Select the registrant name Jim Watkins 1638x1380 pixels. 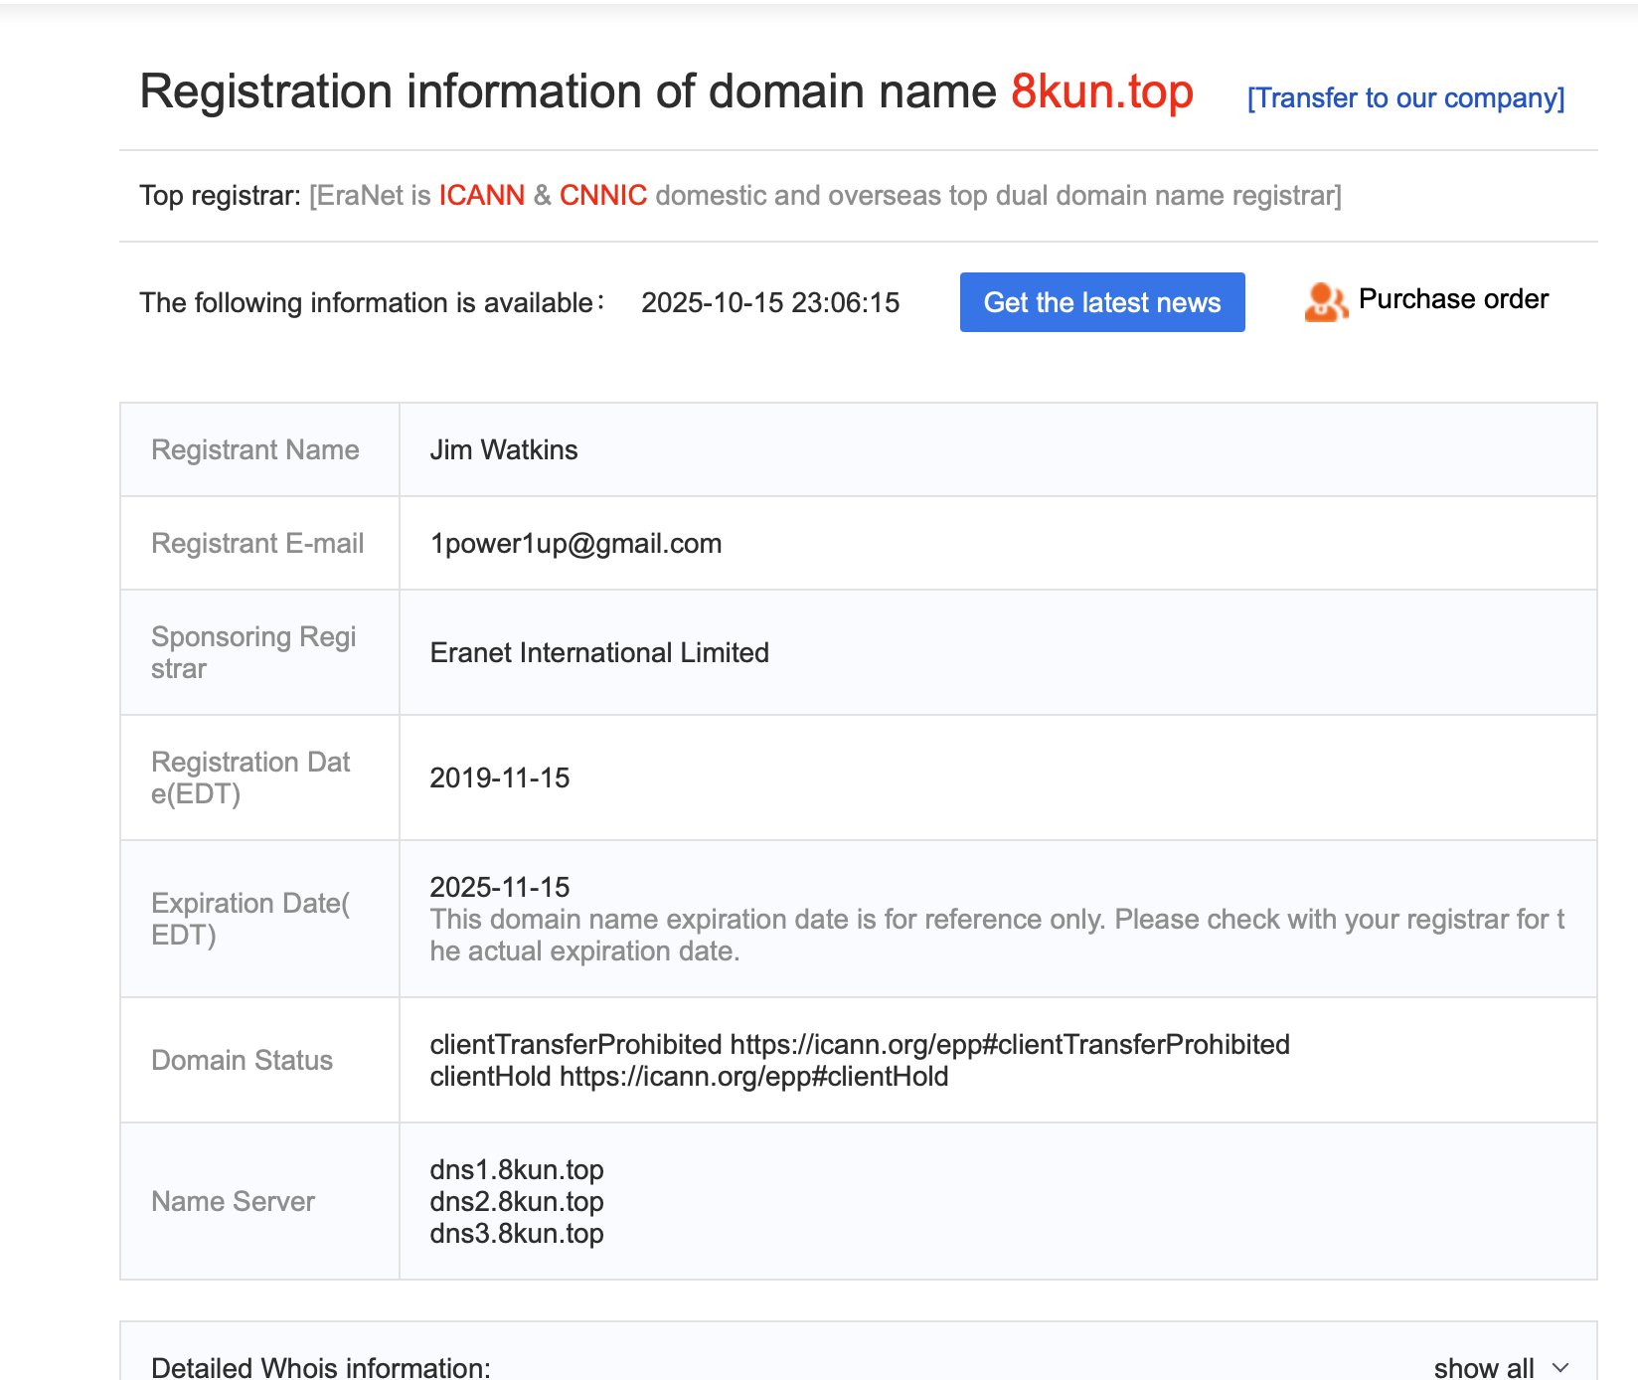[503, 450]
